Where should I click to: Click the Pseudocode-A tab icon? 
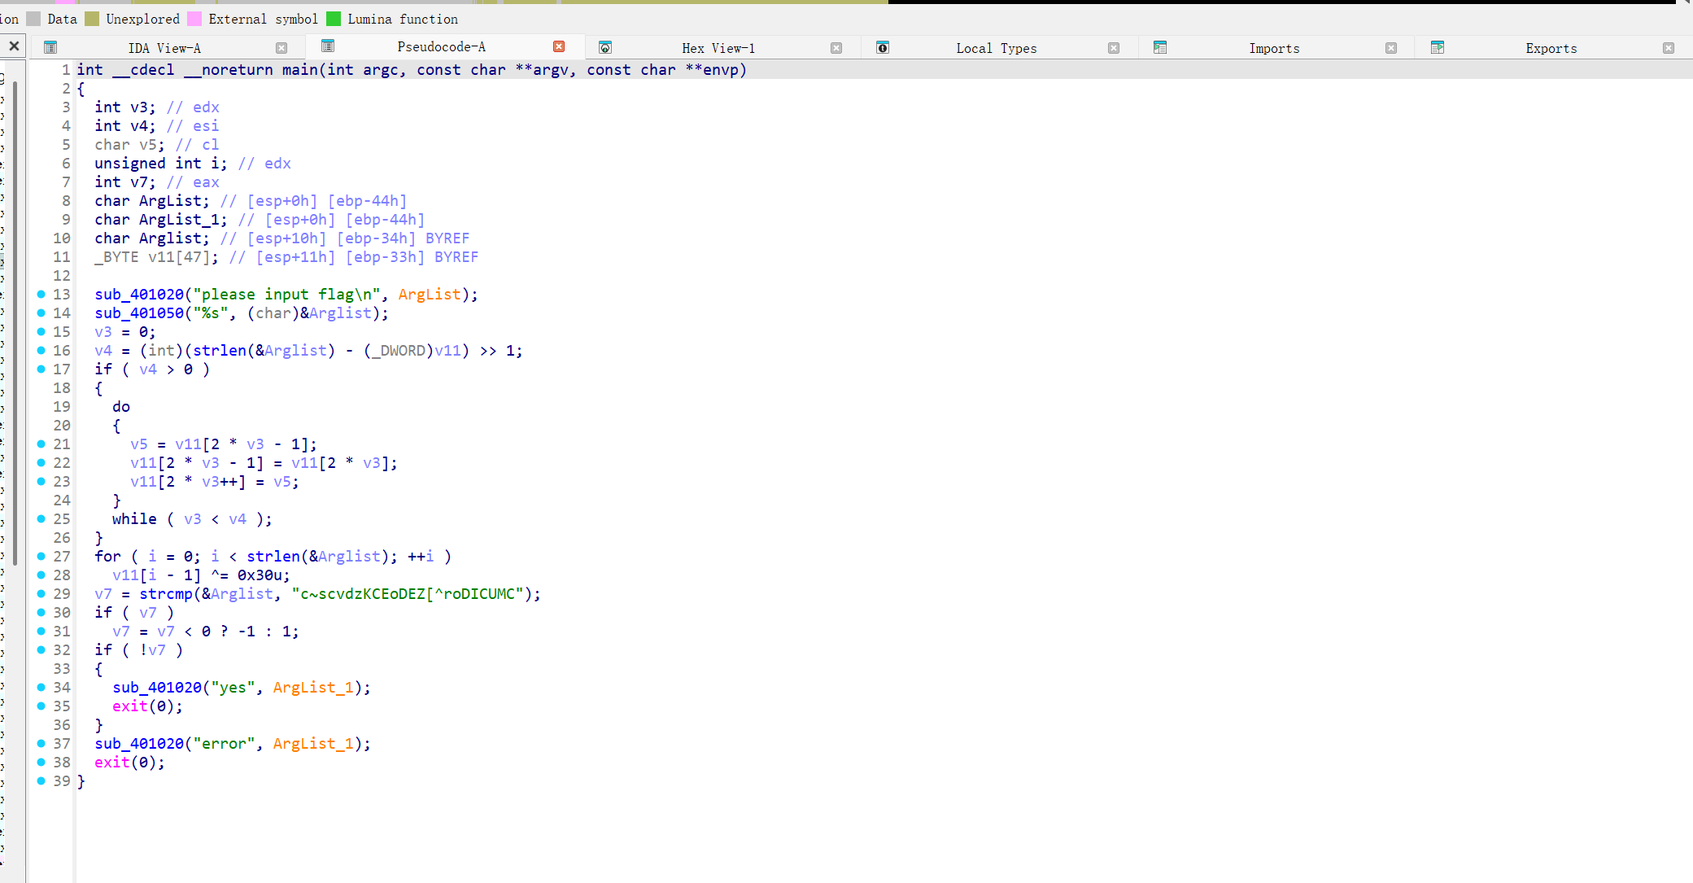(x=328, y=46)
